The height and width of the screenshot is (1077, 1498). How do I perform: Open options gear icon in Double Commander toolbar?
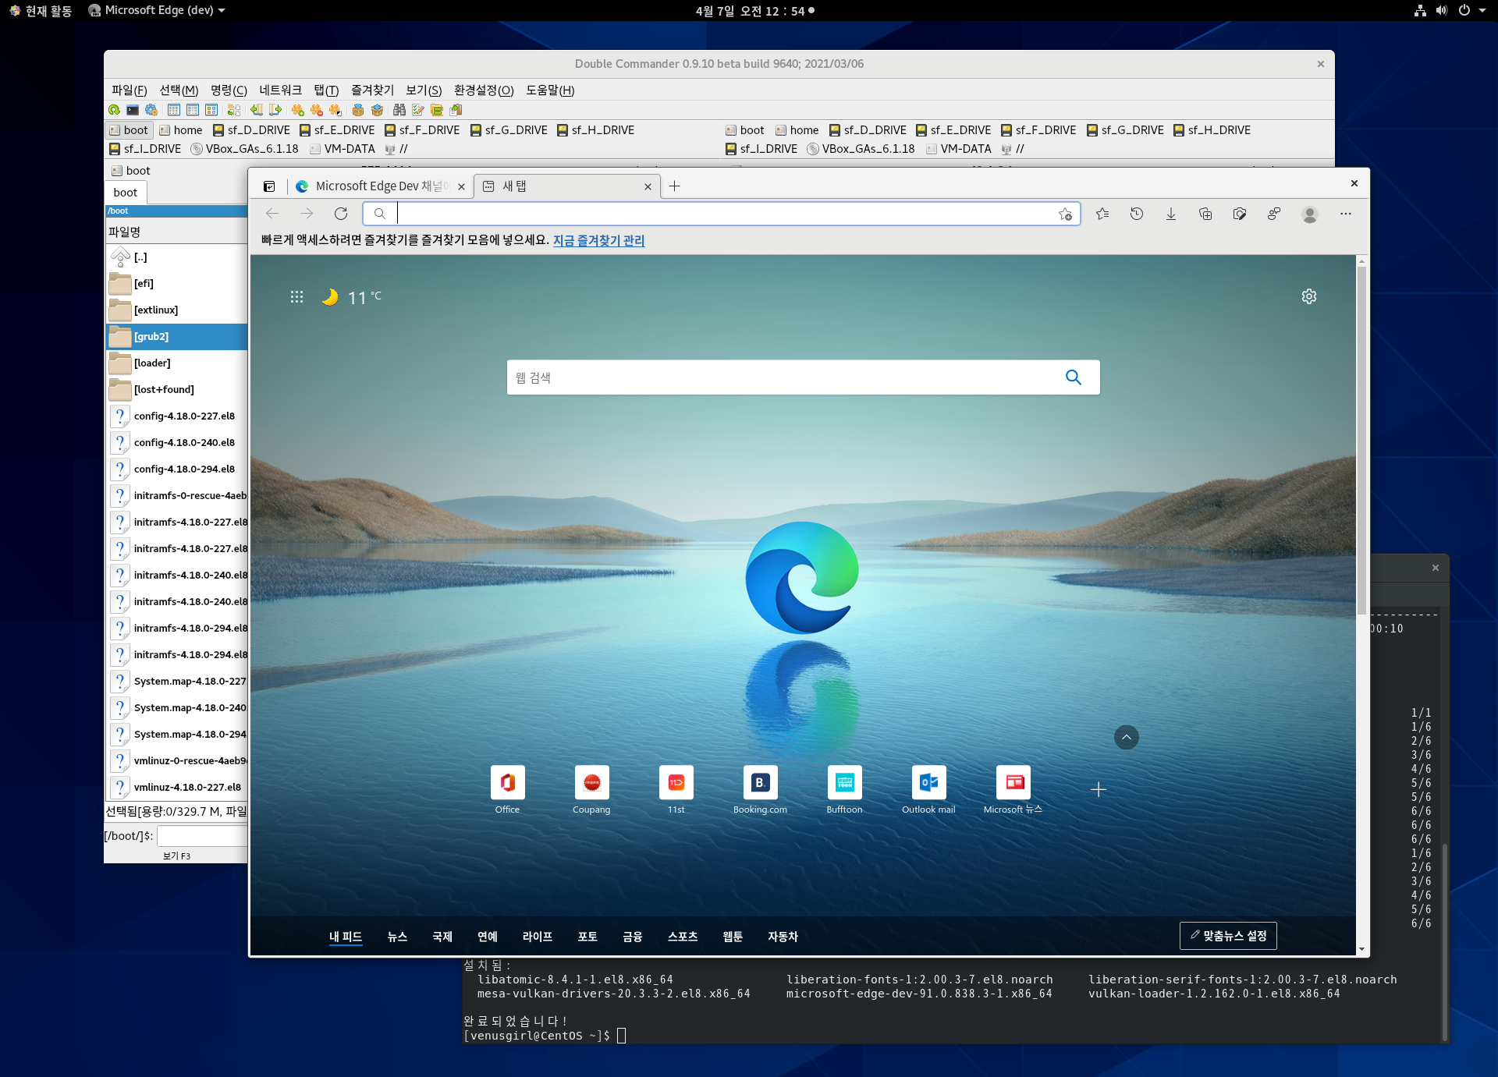click(x=151, y=110)
